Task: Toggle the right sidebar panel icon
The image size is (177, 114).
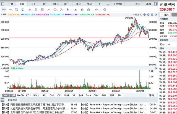Action: point(156,4)
